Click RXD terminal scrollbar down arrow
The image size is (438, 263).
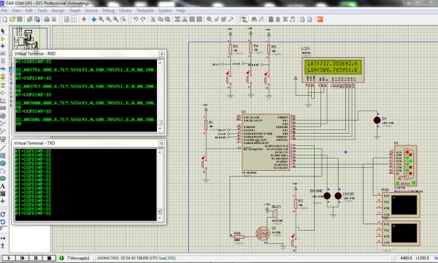(x=160, y=129)
